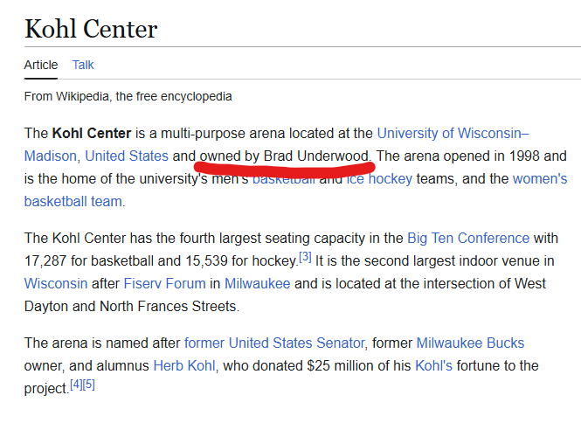
Task: Click citation reference number 4
Action: click(x=76, y=385)
